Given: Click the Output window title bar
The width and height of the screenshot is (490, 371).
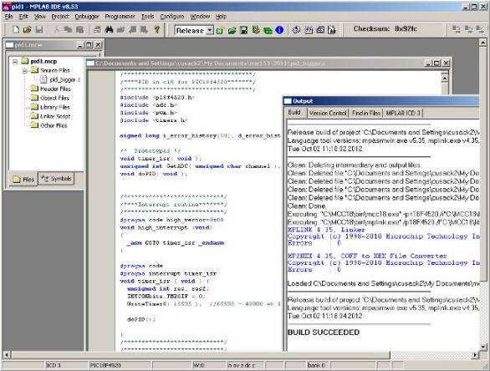Looking at the screenshot, I should coord(381,101).
